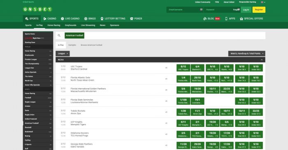Bet on North Texas at 29/10

coord(197,79)
